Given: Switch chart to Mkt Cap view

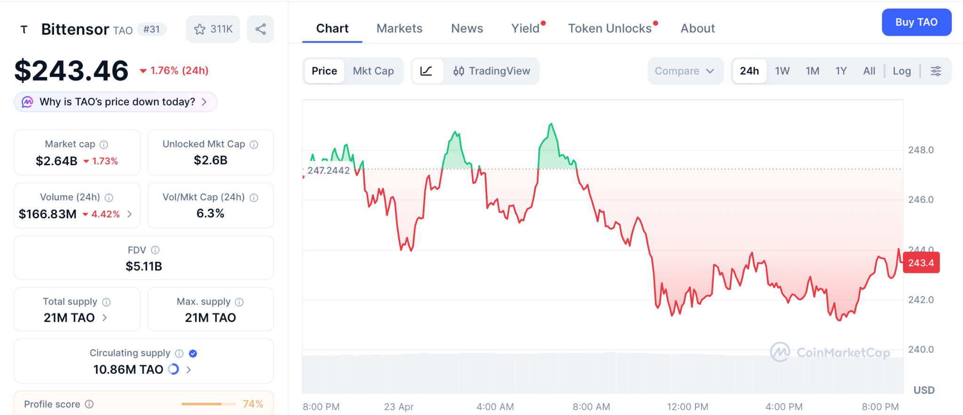Looking at the screenshot, I should pyautogui.click(x=373, y=71).
